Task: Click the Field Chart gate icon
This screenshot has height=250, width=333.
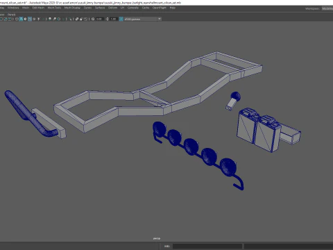Action: (1, 19)
